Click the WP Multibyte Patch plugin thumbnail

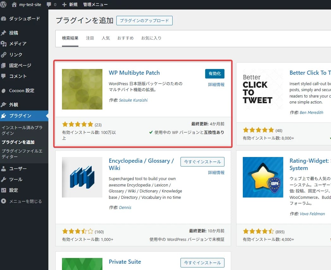[82, 89]
